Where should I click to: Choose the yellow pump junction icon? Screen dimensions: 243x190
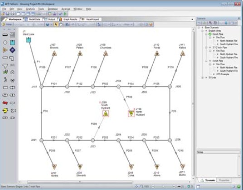pyautogui.click(x=5, y=111)
